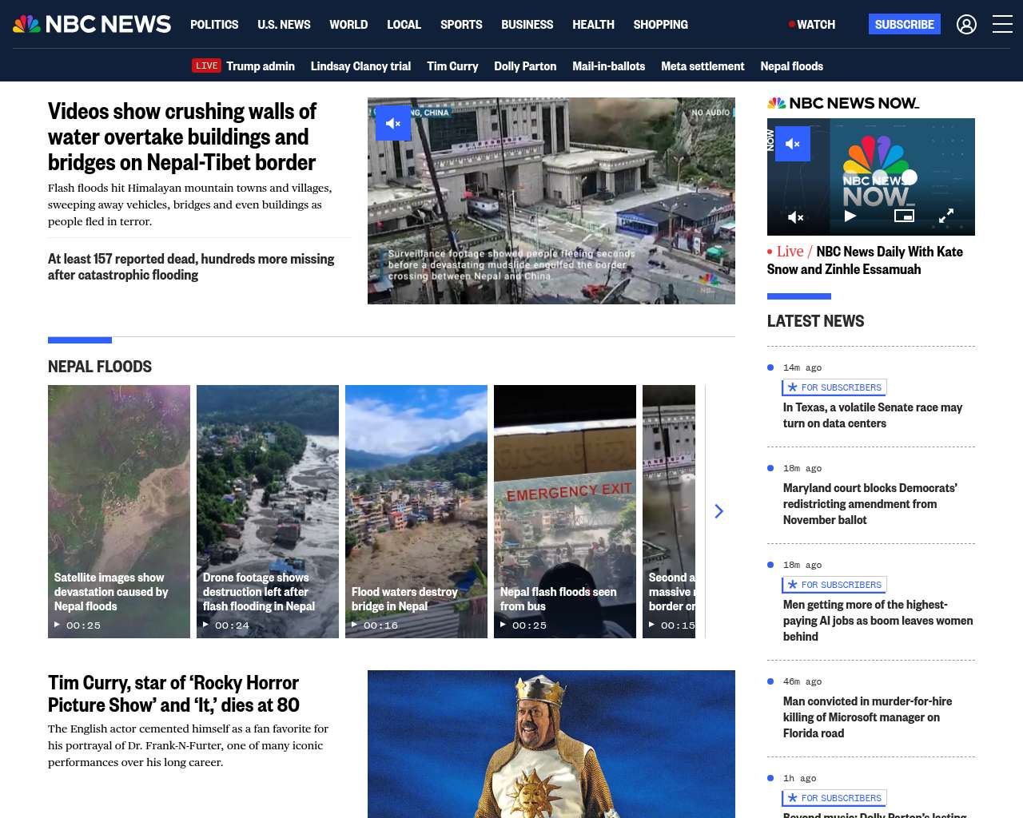This screenshot has height=818, width=1023.
Task: Click the Latest News heading
Action: (815, 321)
